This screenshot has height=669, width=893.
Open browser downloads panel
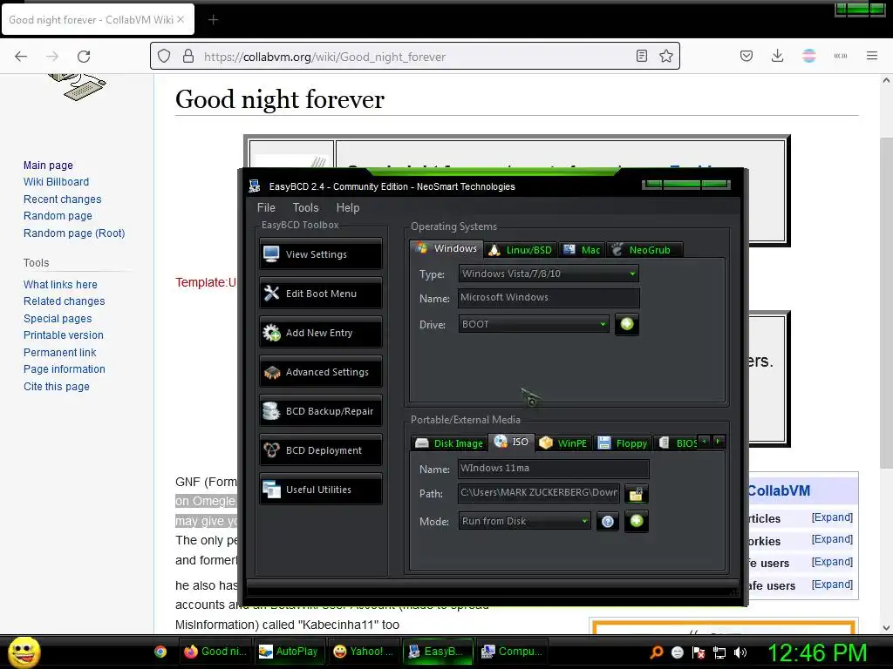tap(777, 56)
